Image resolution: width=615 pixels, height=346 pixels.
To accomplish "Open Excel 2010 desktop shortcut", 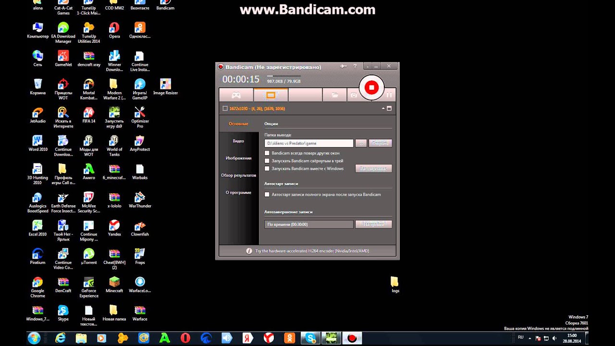I will point(37,228).
